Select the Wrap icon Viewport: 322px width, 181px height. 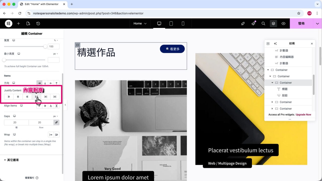[56, 135]
